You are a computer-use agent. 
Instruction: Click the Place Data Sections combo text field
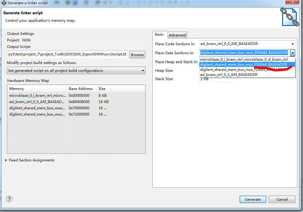pos(244,53)
